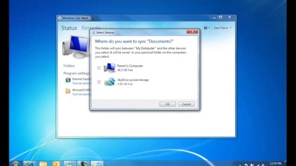Open Outlook from the taskbar
The image size is (296, 166).
pyautogui.click(x=56, y=164)
